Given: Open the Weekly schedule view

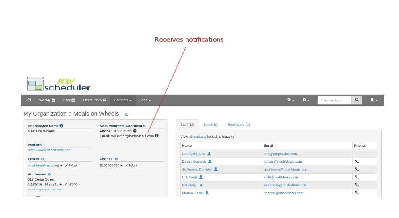Looking at the screenshot, I should point(47,100).
